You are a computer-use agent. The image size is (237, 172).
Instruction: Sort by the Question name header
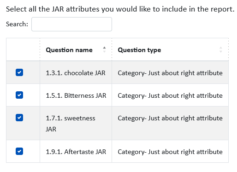click(69, 50)
